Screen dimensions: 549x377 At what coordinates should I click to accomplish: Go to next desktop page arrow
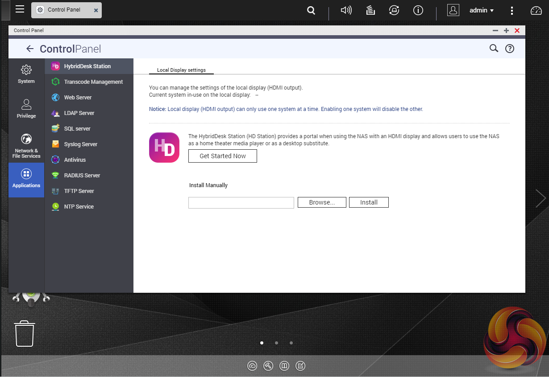point(541,198)
